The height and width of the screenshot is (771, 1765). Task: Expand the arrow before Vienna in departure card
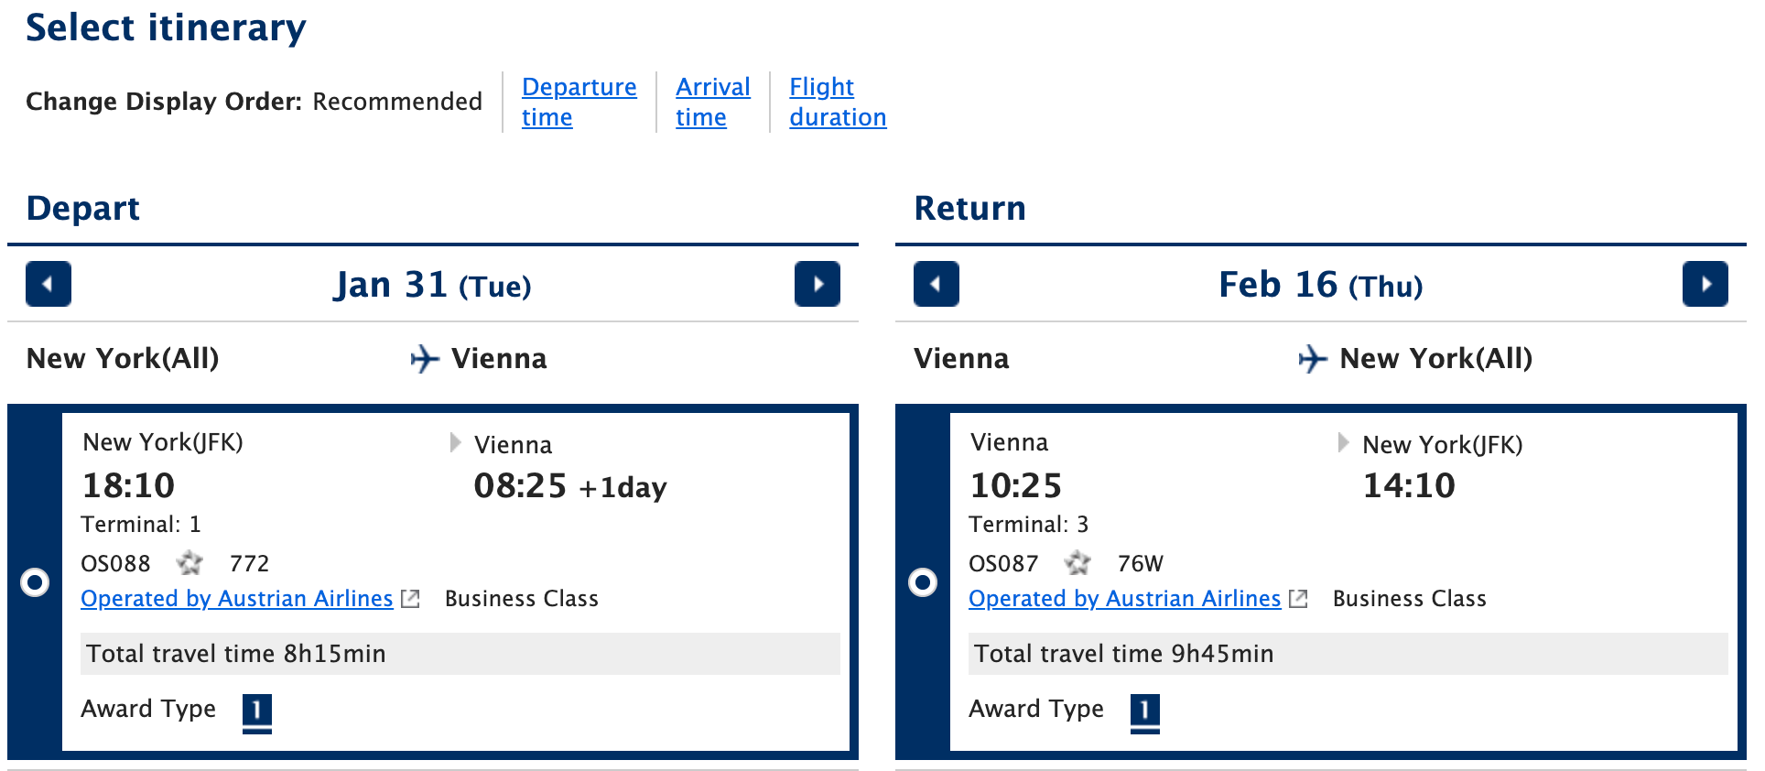coord(455,442)
